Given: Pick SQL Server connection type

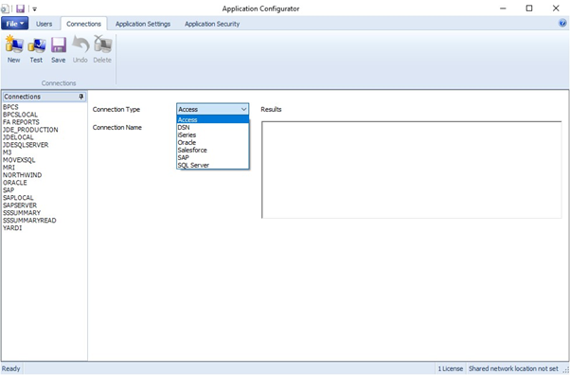Looking at the screenshot, I should coord(213,165).
